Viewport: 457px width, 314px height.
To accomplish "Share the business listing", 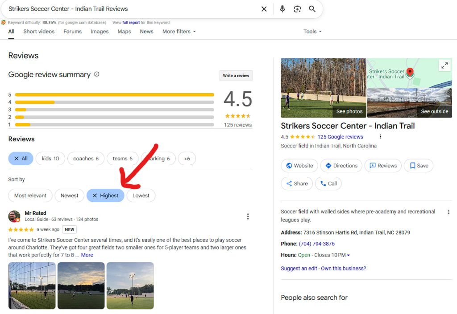I will [297, 184].
